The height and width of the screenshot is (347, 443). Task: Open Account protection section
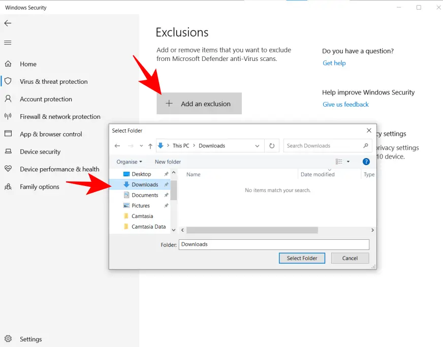click(46, 99)
